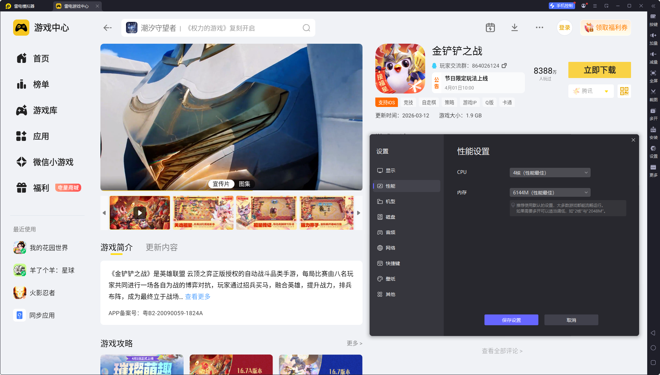The image size is (660, 375).
Task: Copy the player group number icon
Action: click(504, 66)
